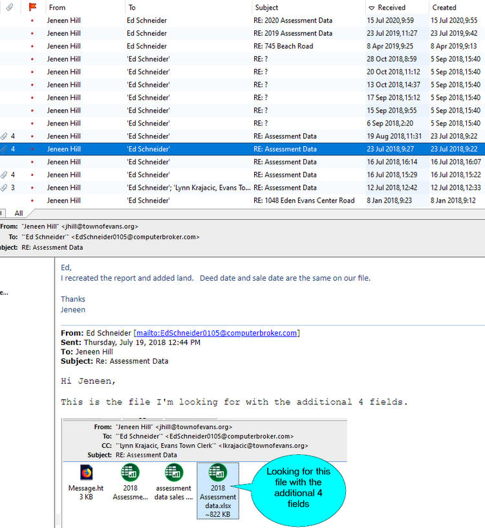Select the RE: 745 Beach Road email
The width and height of the screenshot is (485, 528).
pyautogui.click(x=242, y=46)
